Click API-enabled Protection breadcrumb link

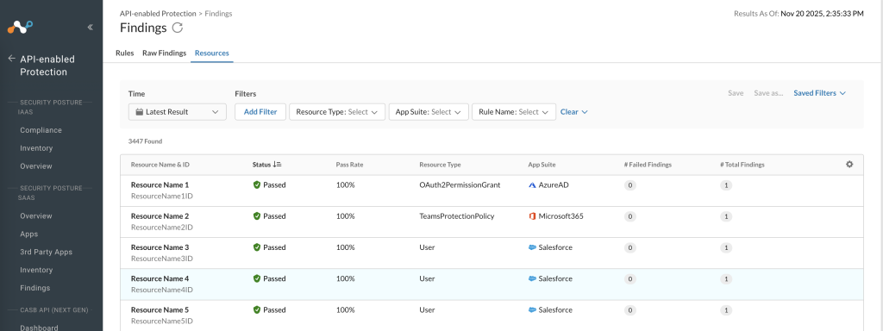[158, 14]
